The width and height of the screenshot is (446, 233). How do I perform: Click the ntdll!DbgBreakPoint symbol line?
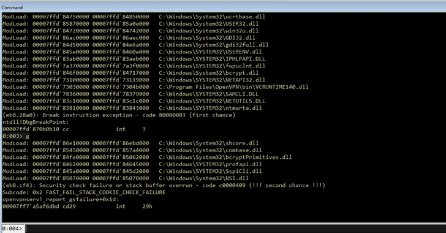point(36,122)
